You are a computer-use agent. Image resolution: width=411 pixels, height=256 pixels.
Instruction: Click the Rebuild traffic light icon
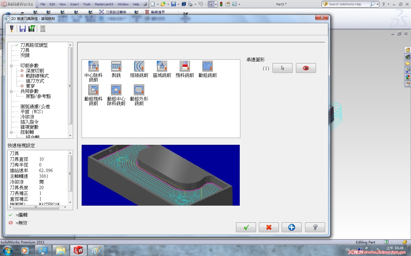point(221,4)
